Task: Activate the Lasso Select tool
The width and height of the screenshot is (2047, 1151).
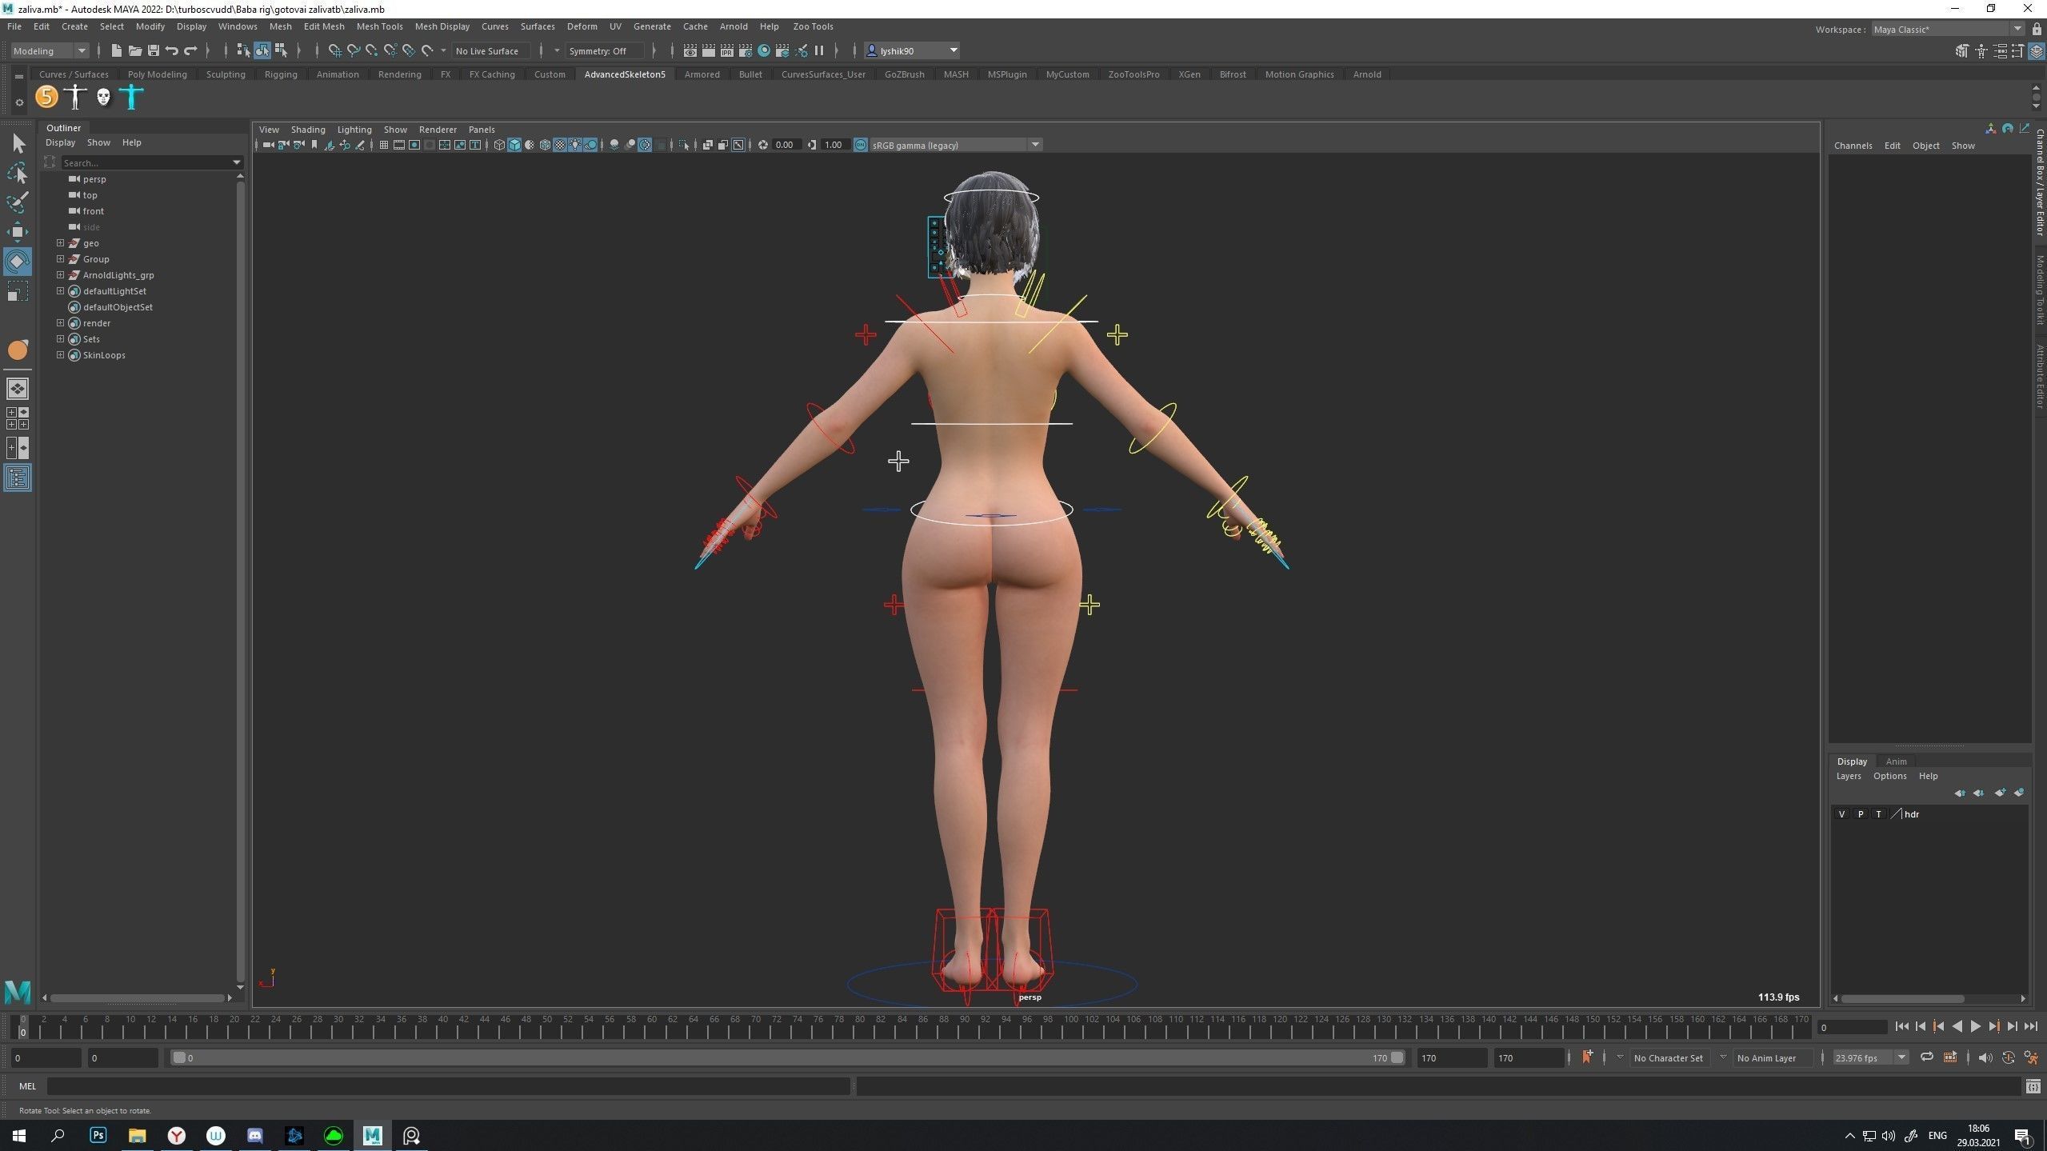Action: 18,173
